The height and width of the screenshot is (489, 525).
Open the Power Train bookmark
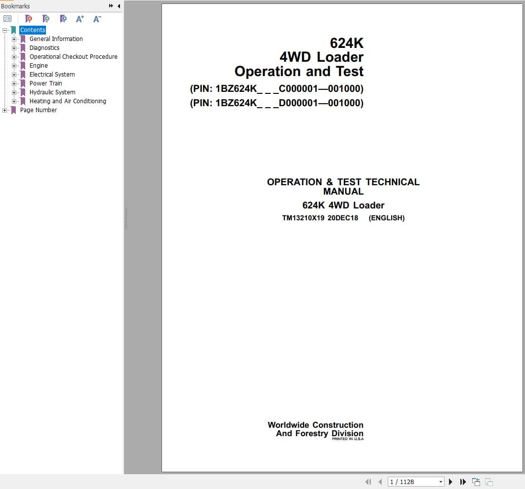coord(45,83)
